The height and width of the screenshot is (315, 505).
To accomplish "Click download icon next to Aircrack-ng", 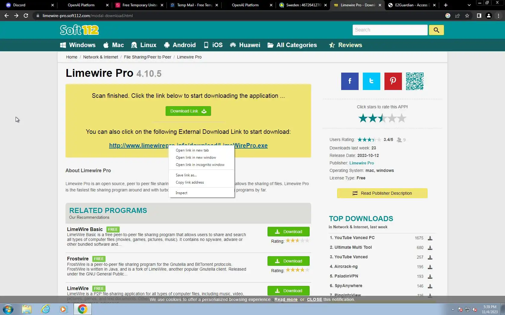I will click(430, 267).
